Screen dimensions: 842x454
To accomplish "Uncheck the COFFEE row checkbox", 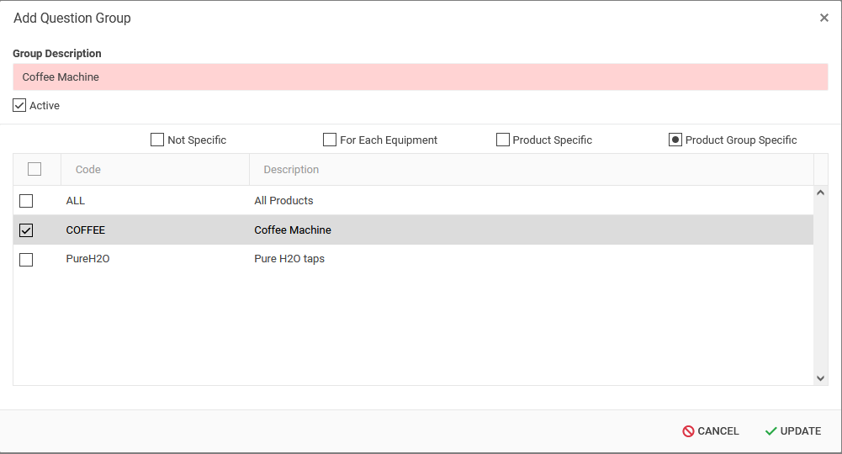I will [26, 230].
